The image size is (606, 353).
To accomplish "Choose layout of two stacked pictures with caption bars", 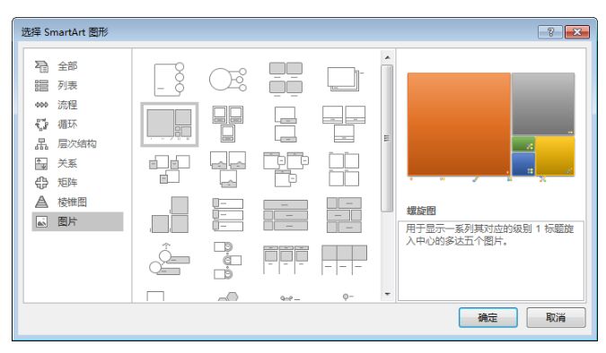I will [x=285, y=125].
